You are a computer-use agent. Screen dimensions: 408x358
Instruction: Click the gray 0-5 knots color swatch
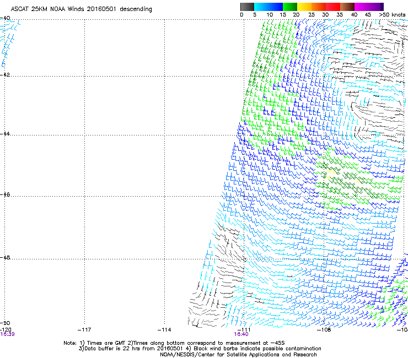(x=247, y=7)
